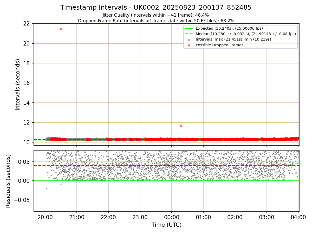Click the Intervals max/min legend entry
The width and height of the screenshot is (312, 234).
(x=229, y=39)
